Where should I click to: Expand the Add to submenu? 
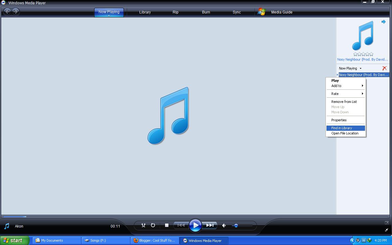(346, 86)
